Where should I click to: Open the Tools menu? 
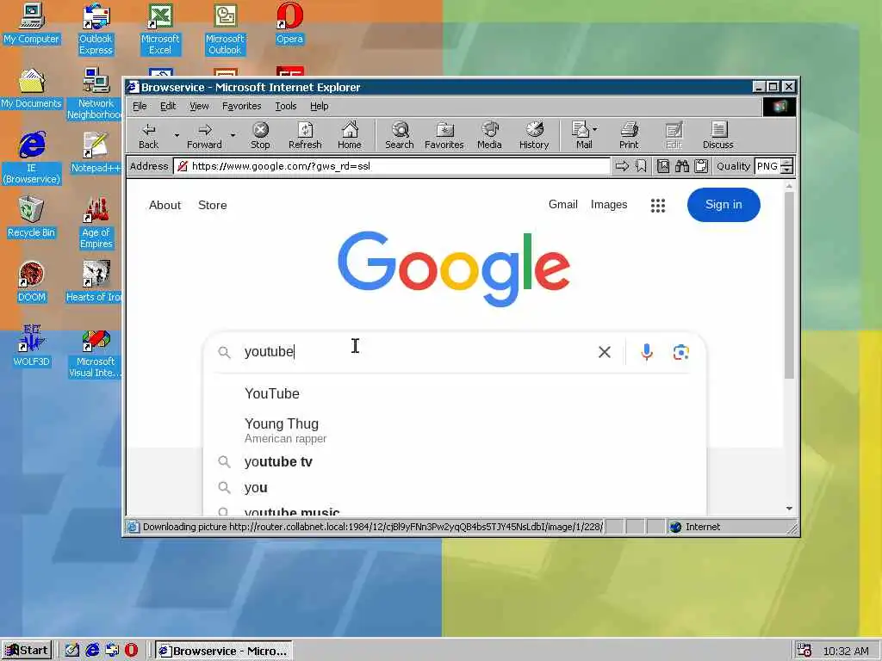(x=286, y=106)
